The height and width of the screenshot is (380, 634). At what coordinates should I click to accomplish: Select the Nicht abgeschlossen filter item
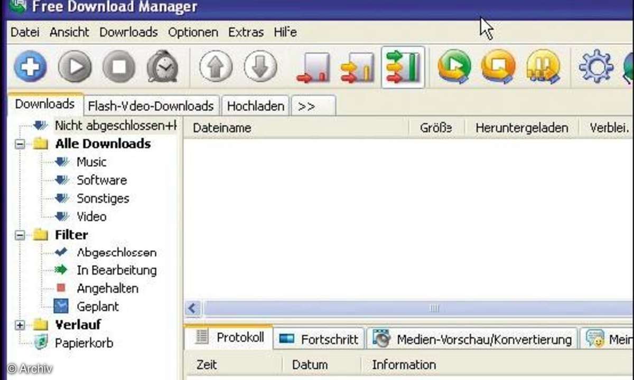[115, 126]
